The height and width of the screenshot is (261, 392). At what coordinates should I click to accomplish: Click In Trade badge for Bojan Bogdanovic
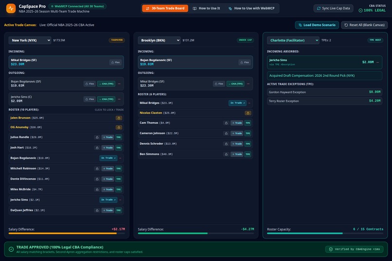108,158
